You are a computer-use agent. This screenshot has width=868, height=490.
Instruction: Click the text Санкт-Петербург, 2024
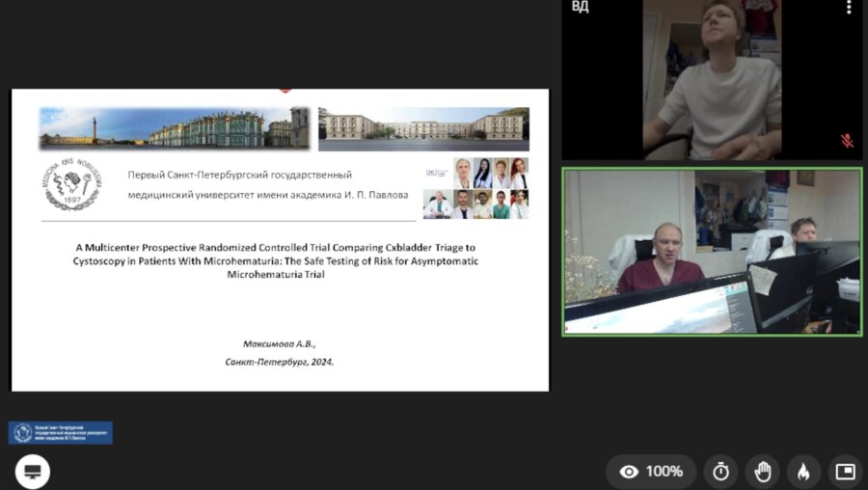(279, 362)
